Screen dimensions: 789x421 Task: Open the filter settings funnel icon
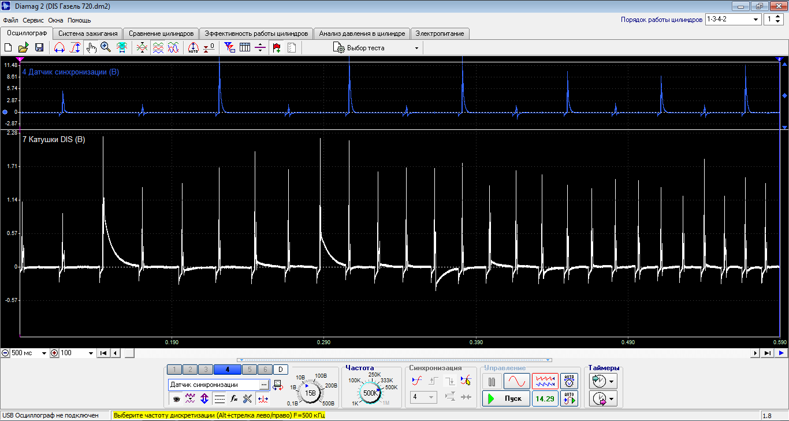229,48
